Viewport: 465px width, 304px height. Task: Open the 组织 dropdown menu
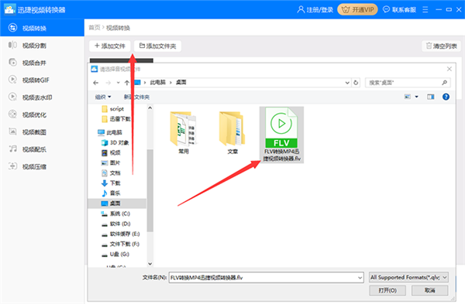[103, 97]
